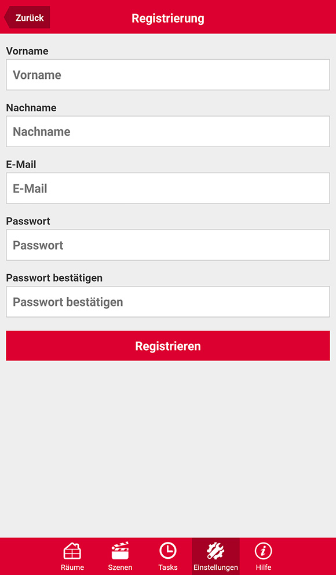336x575 pixels.
Task: Click the E-Mail label above the field
Action: pos(21,164)
